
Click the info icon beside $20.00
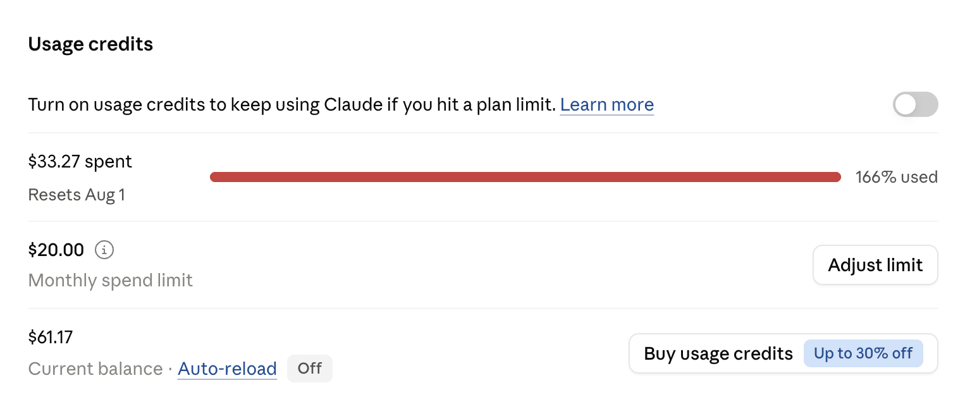click(x=104, y=250)
